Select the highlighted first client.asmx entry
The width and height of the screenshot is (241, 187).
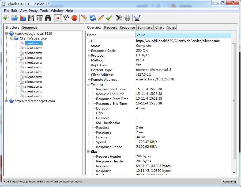click(x=33, y=43)
